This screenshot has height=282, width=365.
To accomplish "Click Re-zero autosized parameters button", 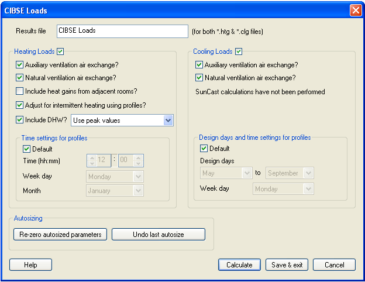I will point(60,235).
